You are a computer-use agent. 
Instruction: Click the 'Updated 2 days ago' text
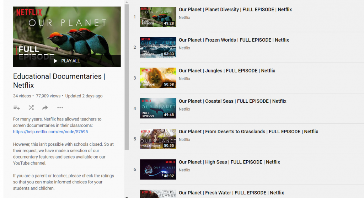coord(84,96)
